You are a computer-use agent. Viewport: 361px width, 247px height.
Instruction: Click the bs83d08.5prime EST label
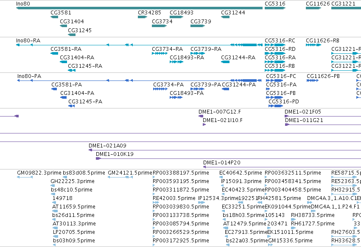pyautogui.click(x=84, y=173)
